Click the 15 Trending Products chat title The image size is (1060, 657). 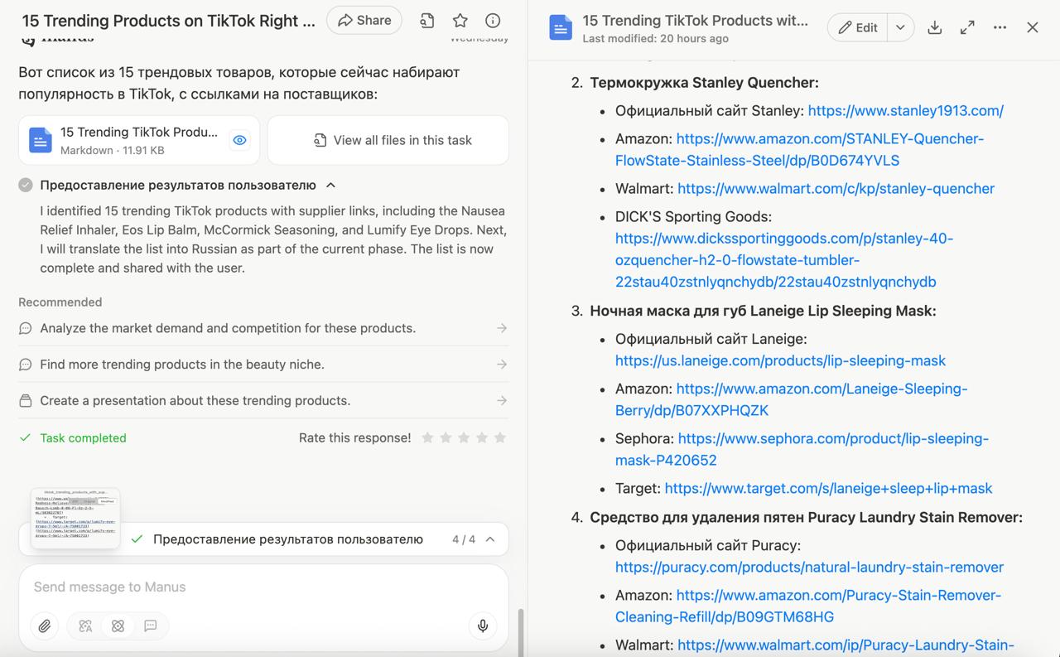tap(169, 21)
